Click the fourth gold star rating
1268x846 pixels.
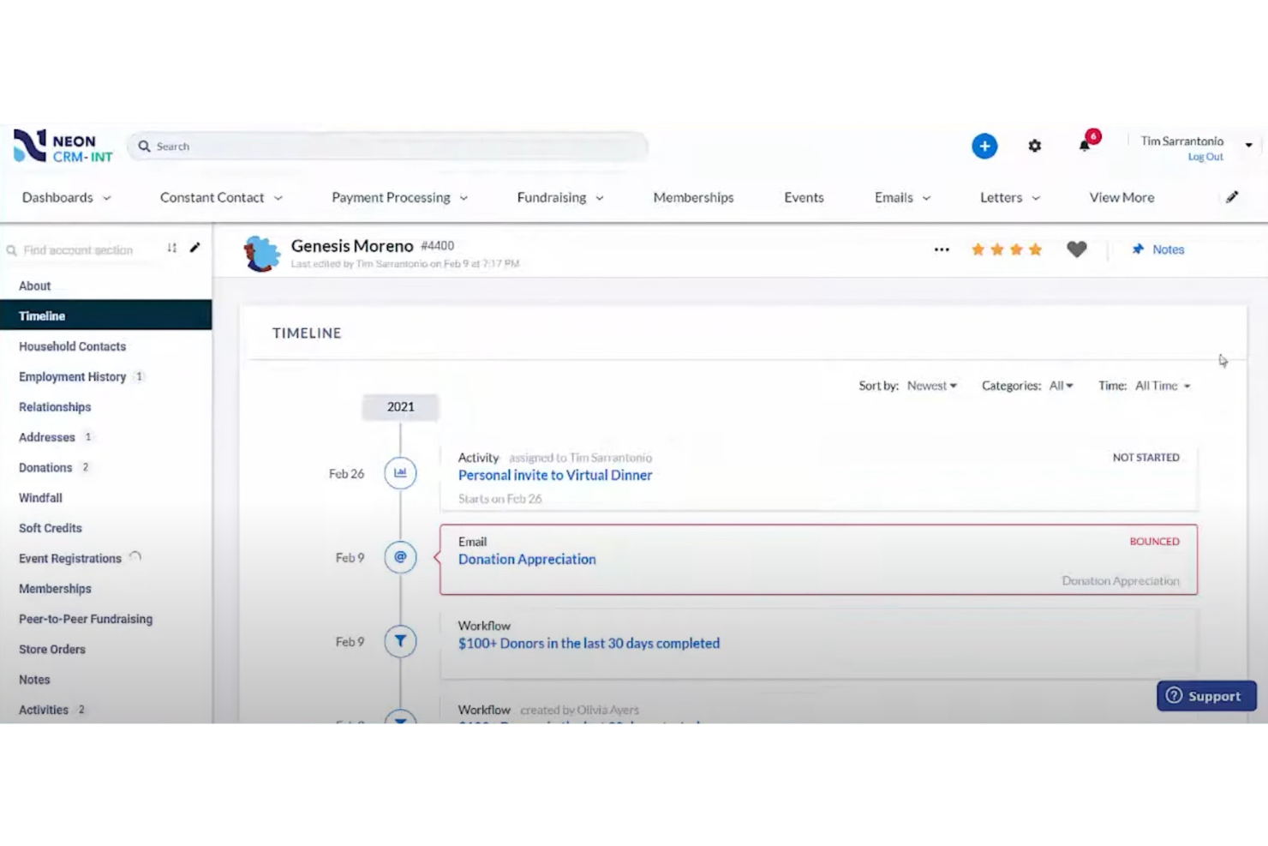click(x=1035, y=249)
